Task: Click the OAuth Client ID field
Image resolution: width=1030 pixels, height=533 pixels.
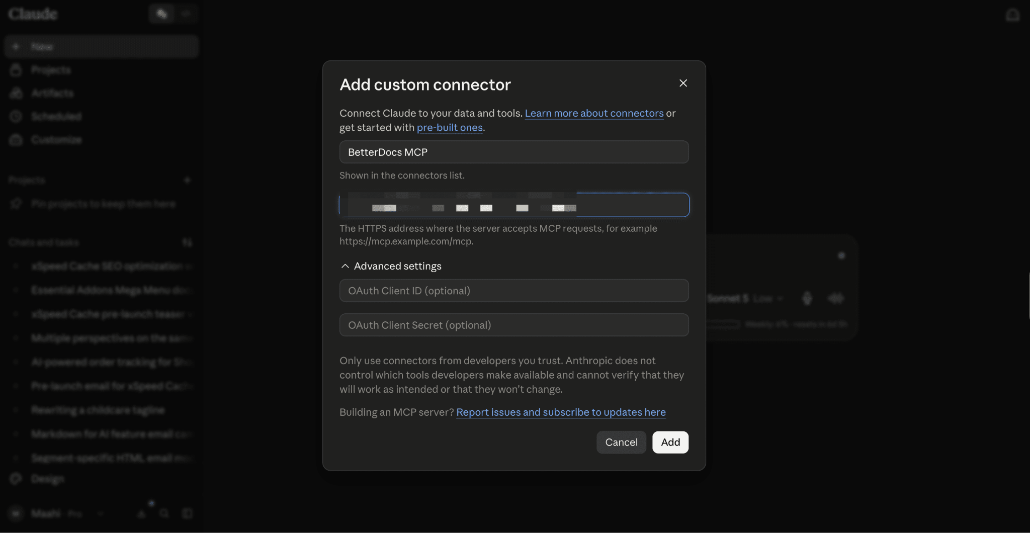Action: pos(514,291)
